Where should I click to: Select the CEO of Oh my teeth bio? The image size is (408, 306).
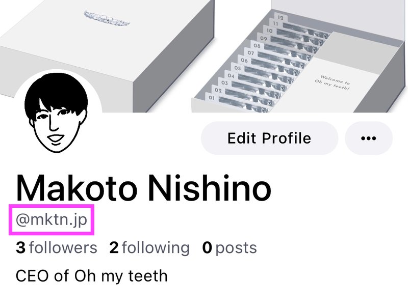92,276
